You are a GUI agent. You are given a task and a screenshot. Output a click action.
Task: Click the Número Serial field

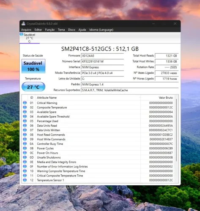102,62
